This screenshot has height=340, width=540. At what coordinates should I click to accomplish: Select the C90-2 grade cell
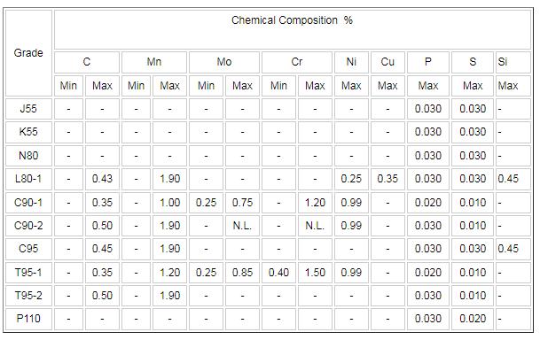(x=28, y=226)
